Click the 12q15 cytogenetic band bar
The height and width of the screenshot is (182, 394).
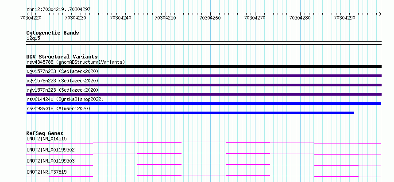coord(204,43)
